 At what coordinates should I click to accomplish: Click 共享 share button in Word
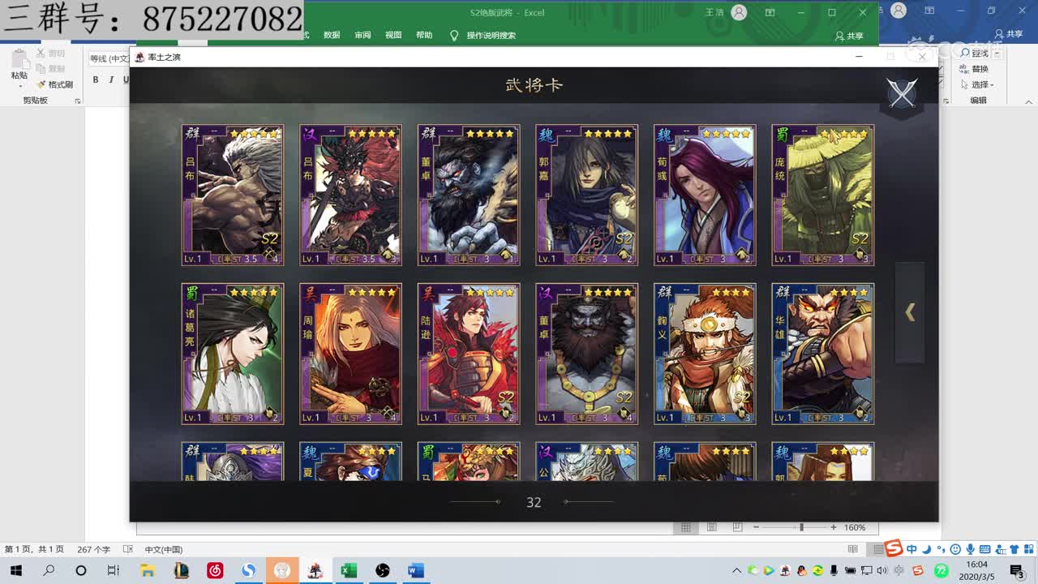(1009, 34)
